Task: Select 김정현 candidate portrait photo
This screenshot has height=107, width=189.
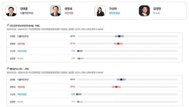Action: click(144, 11)
